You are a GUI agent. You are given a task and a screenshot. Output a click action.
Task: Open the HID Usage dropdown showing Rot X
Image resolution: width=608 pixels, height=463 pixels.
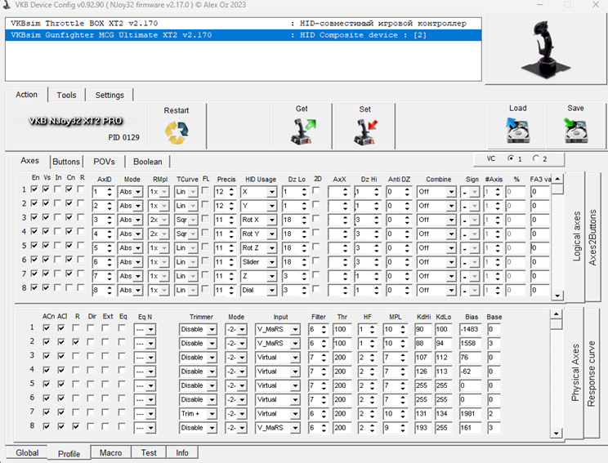pyautogui.click(x=260, y=219)
